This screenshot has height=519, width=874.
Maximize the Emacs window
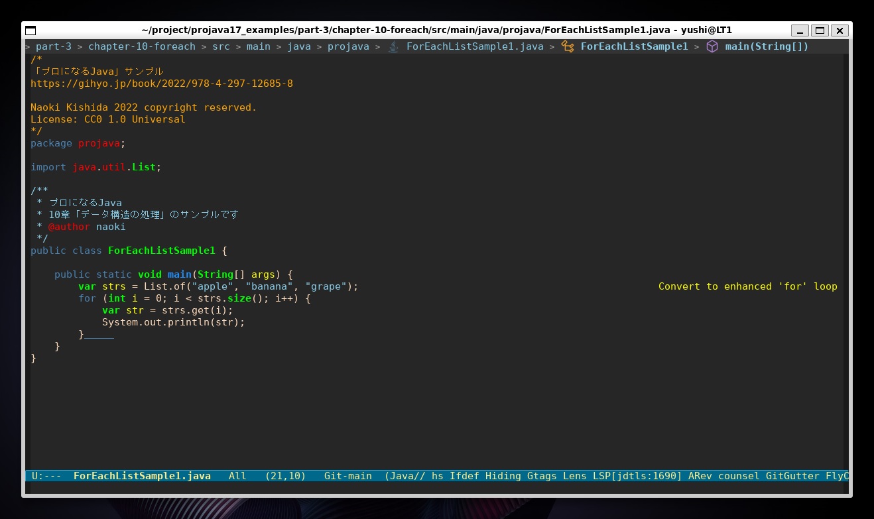(x=820, y=30)
